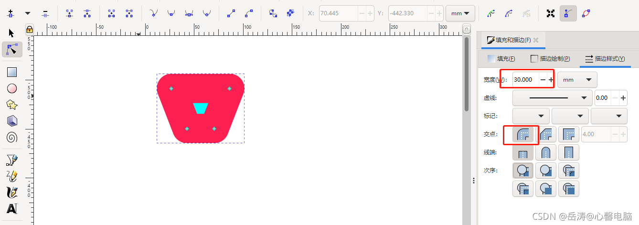The height and width of the screenshot is (225, 639).
Task: Increase stroke width with plus button
Action: (x=551, y=80)
